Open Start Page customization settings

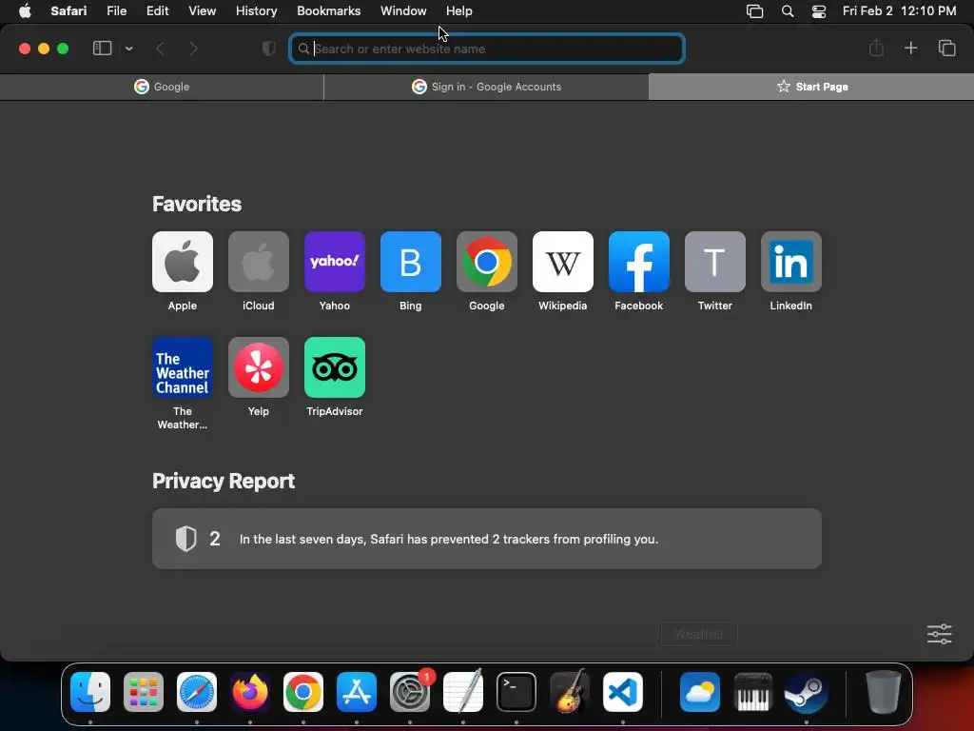[939, 634]
